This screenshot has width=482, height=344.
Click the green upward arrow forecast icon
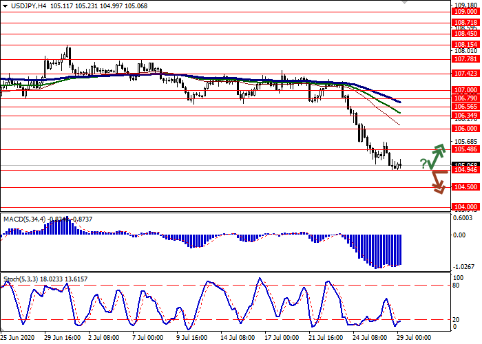coord(437,156)
